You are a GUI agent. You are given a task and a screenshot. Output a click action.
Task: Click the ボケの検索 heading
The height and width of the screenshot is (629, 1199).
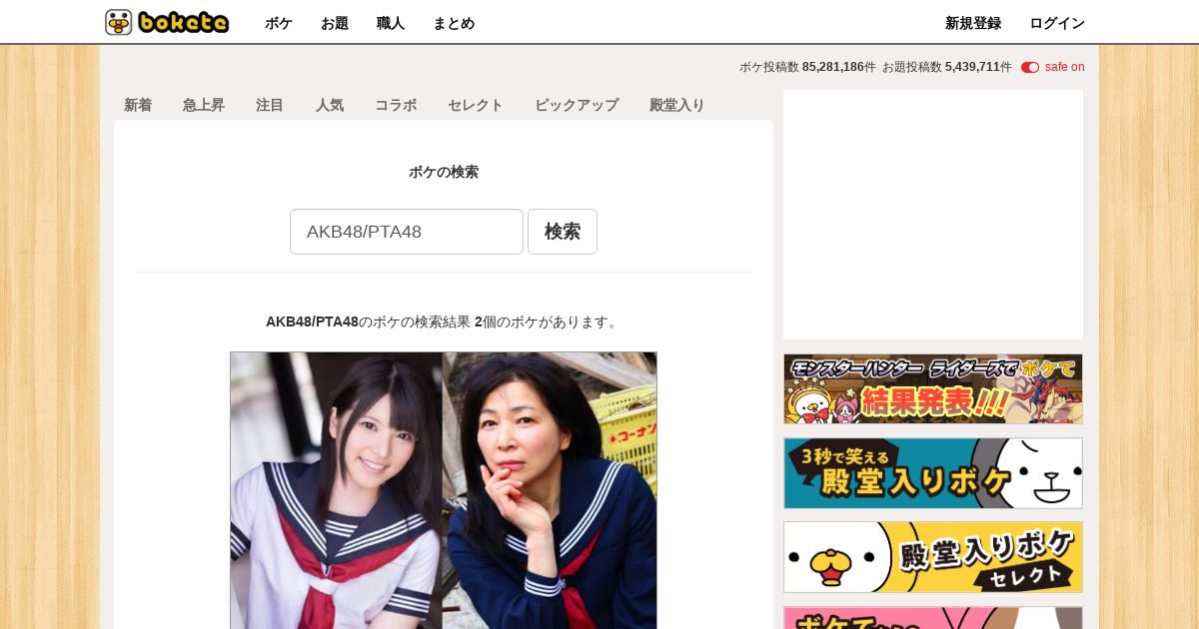click(x=444, y=172)
